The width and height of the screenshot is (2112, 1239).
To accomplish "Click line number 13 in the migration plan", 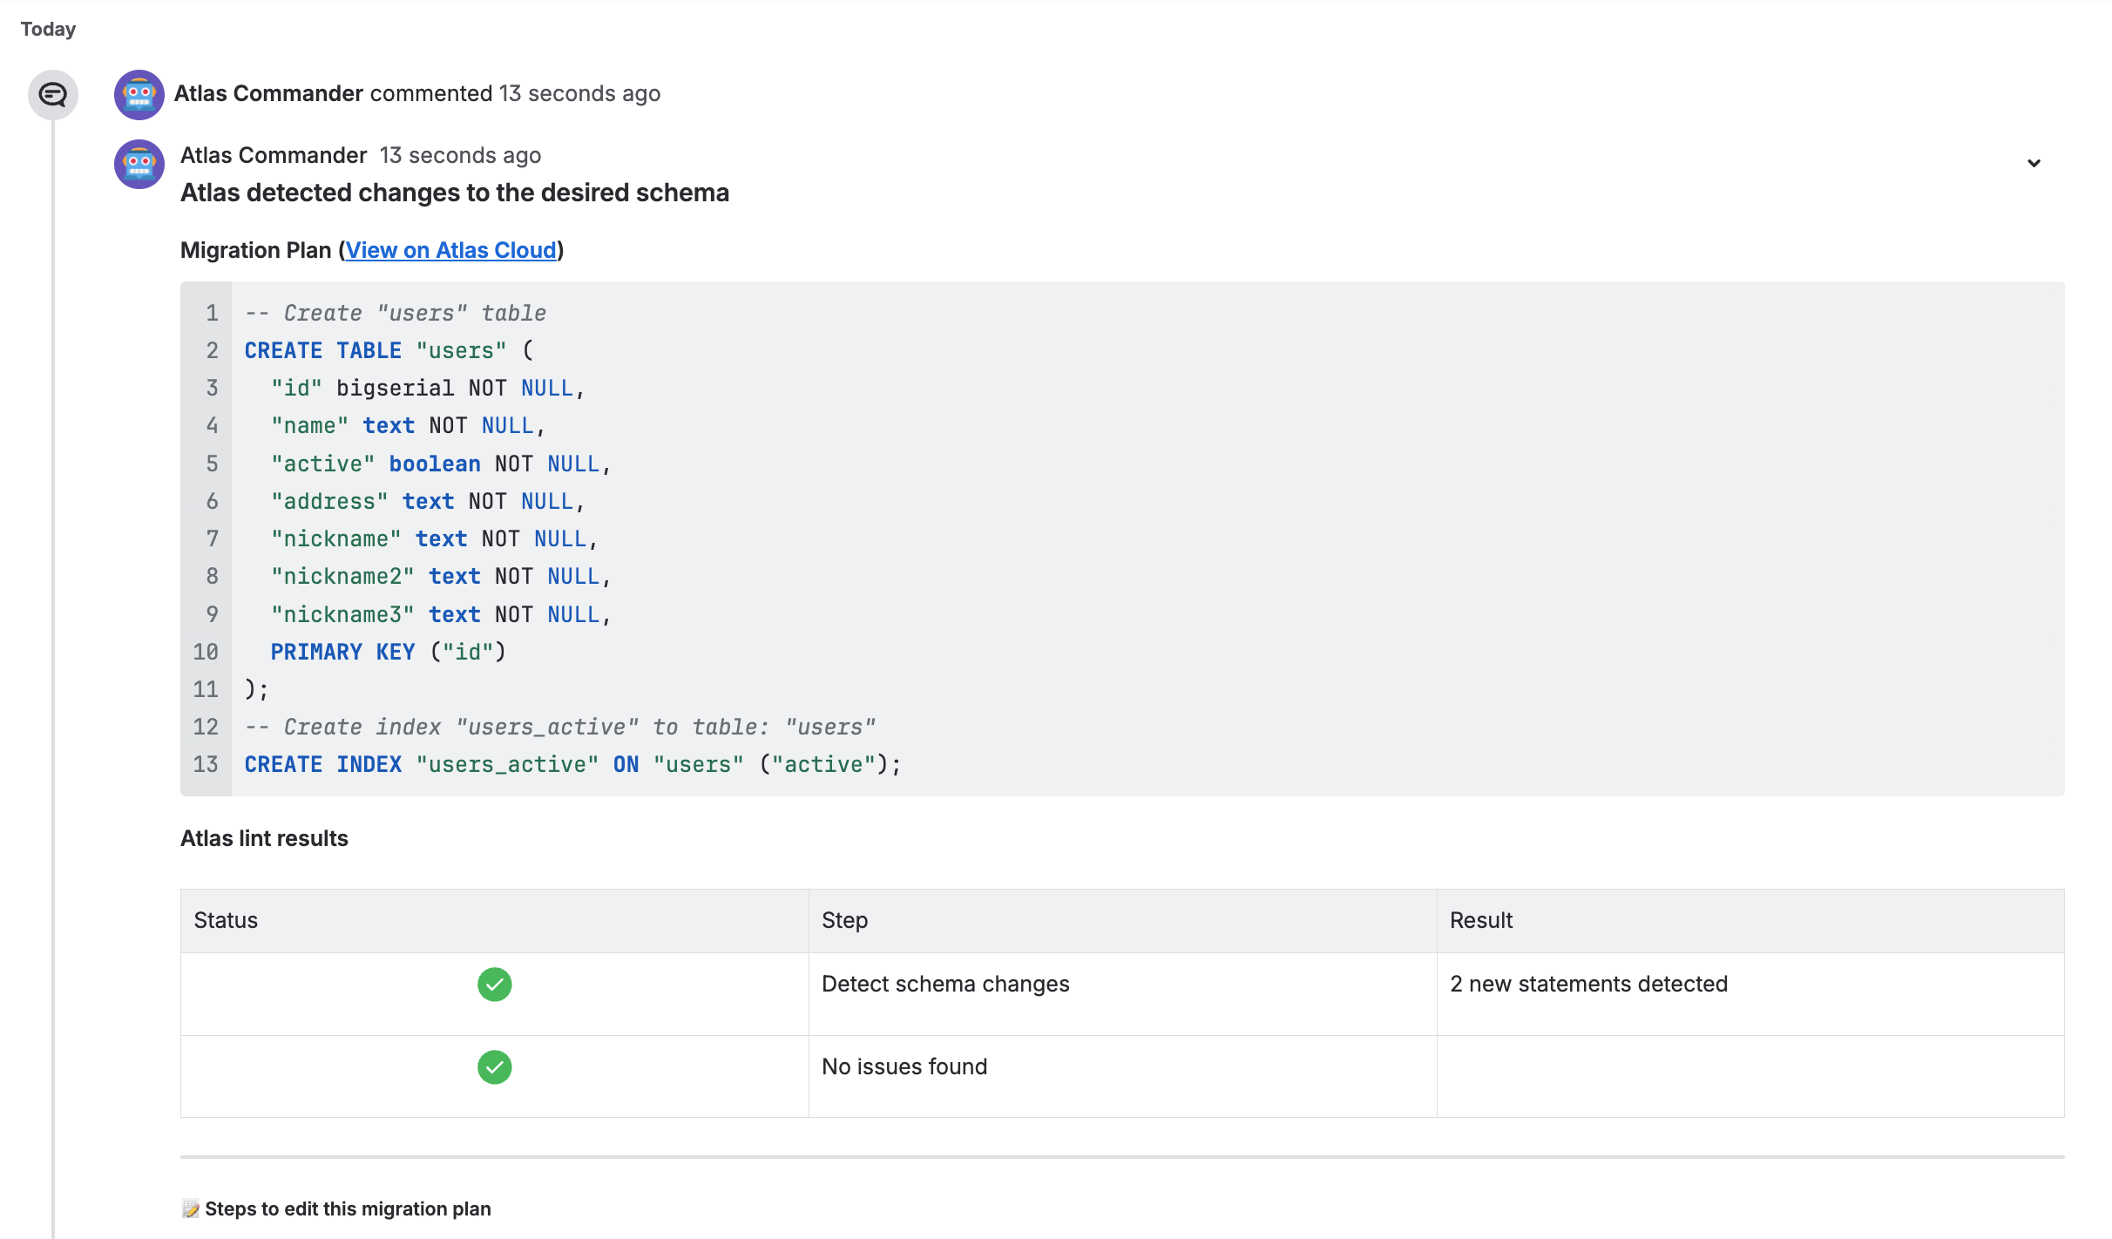I will pos(206,764).
